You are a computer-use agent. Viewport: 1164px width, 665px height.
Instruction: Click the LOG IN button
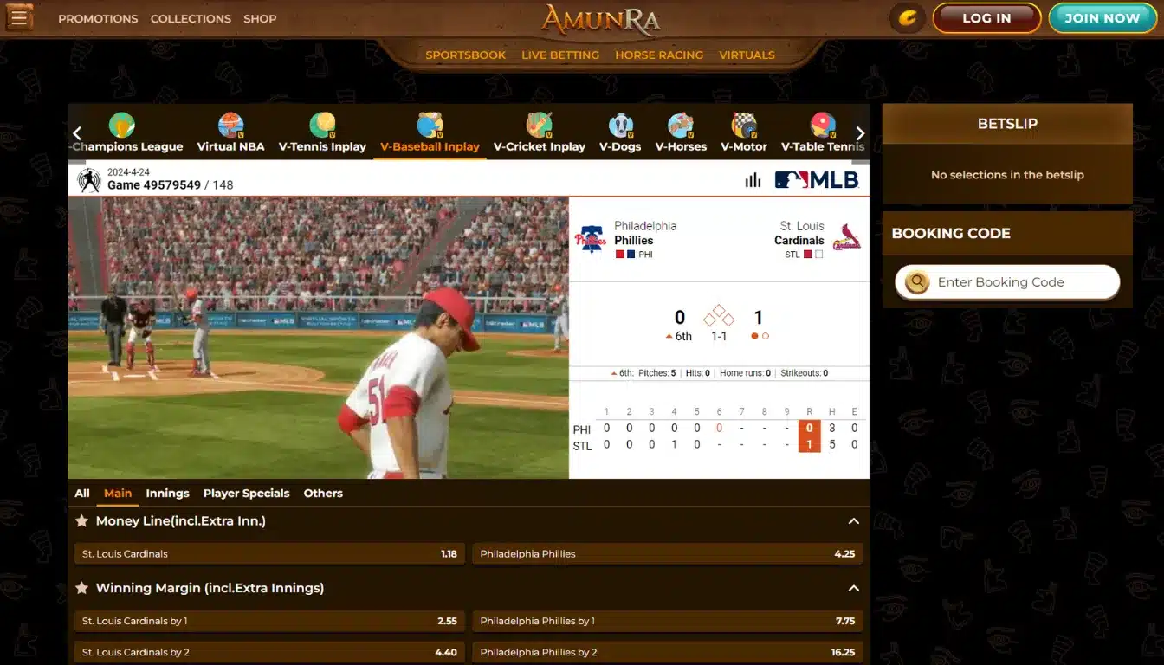(x=986, y=18)
